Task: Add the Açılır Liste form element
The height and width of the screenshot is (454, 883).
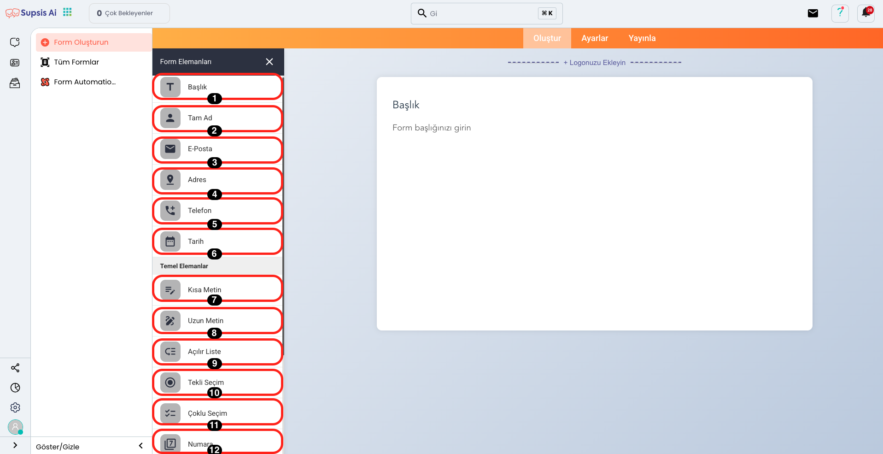Action: (x=217, y=352)
